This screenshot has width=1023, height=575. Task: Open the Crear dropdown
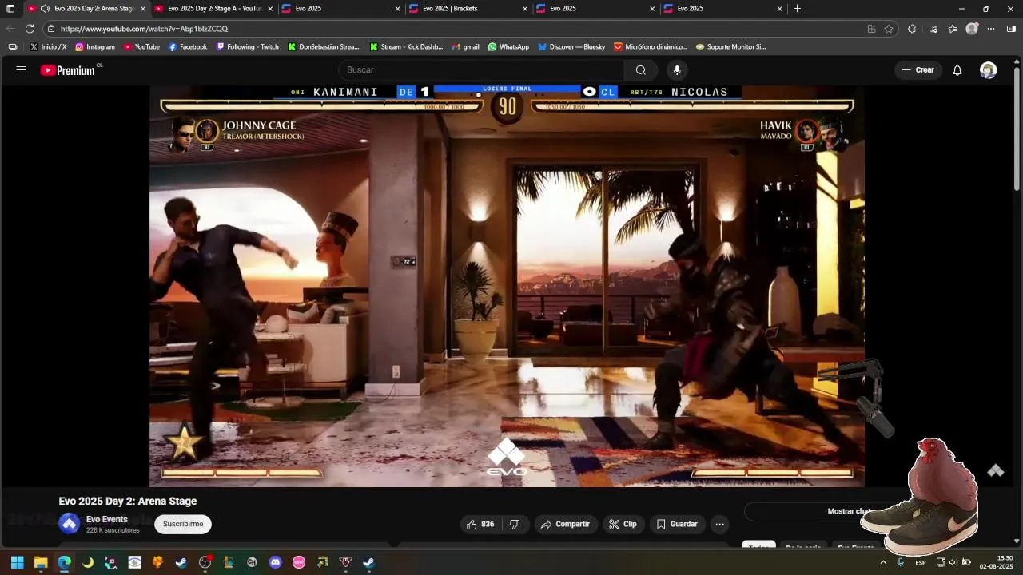coord(918,70)
